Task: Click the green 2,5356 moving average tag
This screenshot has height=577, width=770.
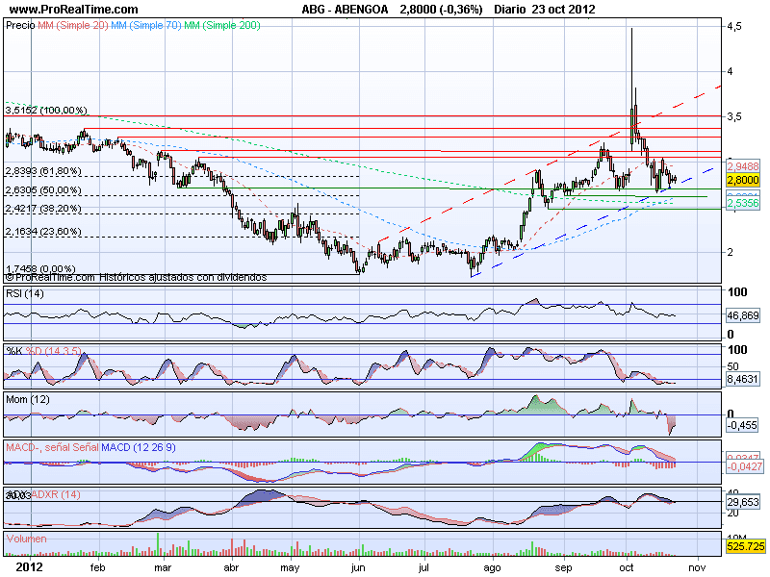Action: pos(743,203)
